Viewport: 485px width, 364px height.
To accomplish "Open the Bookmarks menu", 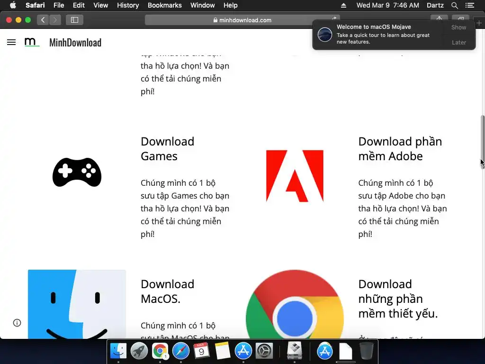I will pyautogui.click(x=164, y=5).
